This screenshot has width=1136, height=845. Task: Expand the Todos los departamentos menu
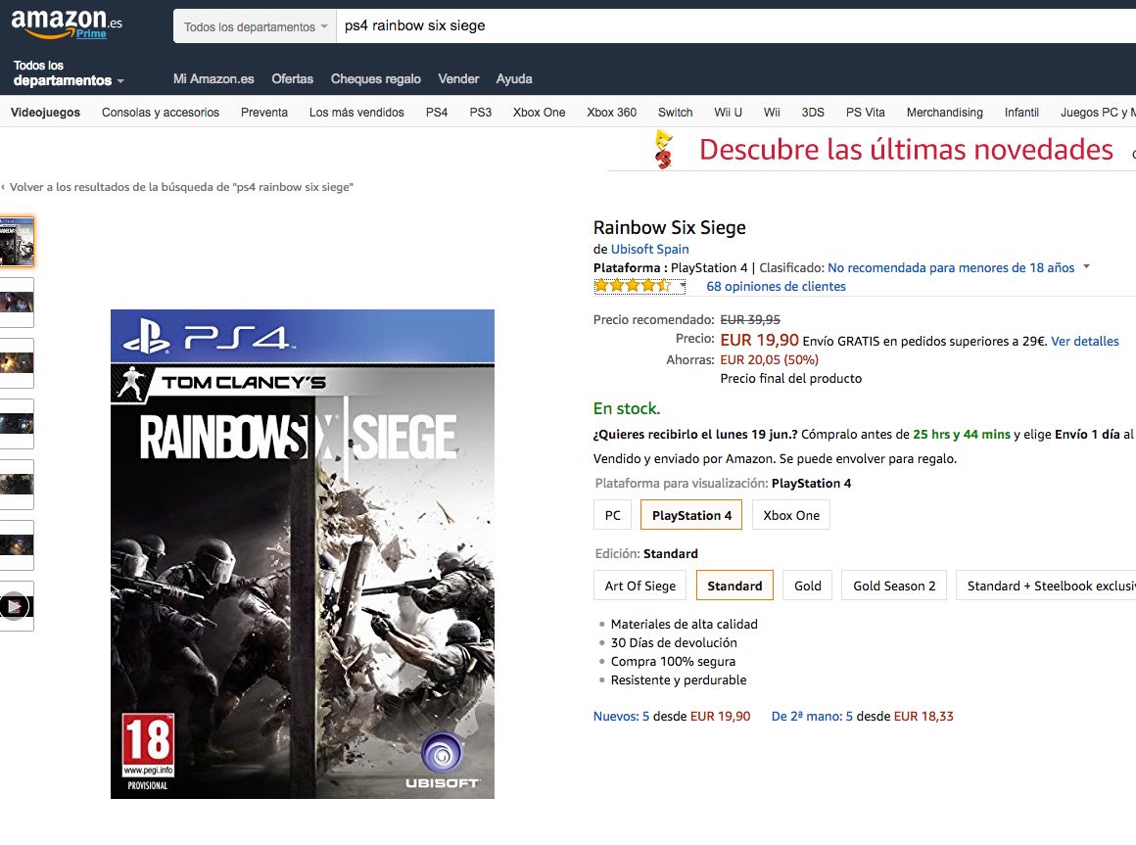69,73
